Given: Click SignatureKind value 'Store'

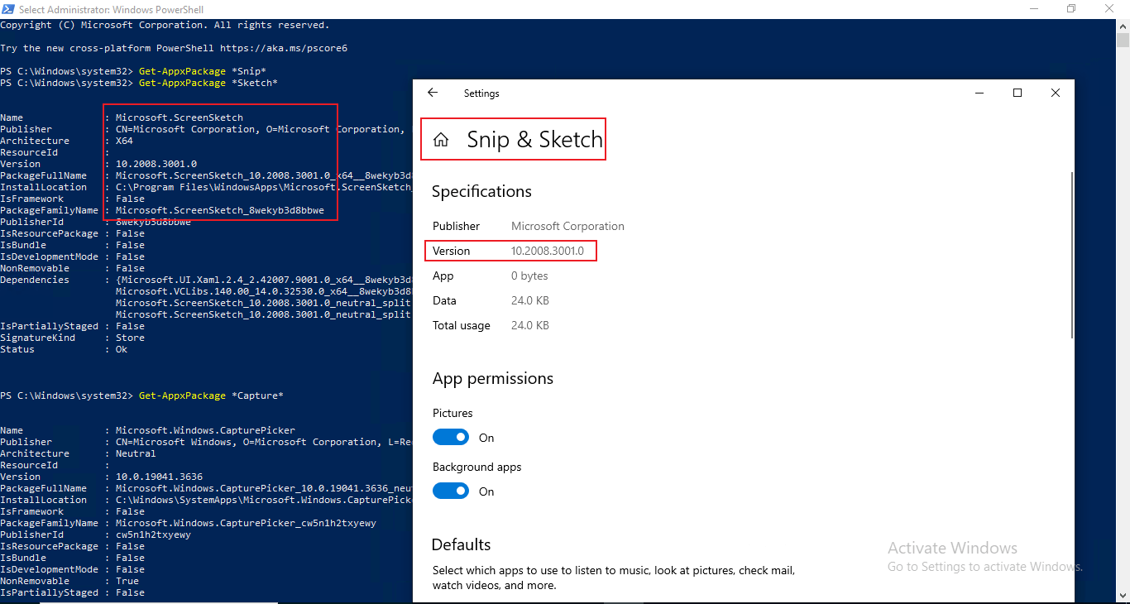Looking at the screenshot, I should [130, 338].
